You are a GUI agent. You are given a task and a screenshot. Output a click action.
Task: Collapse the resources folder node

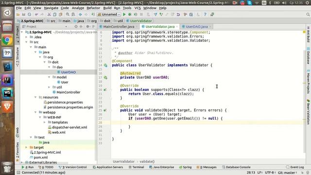tap(35, 97)
